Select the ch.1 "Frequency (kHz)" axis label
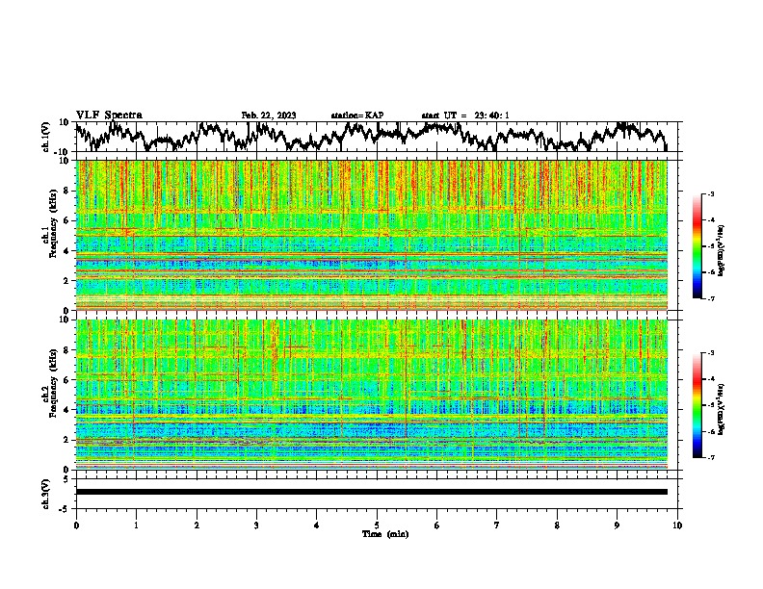Screen dimensions: 763x589 pyautogui.click(x=53, y=224)
